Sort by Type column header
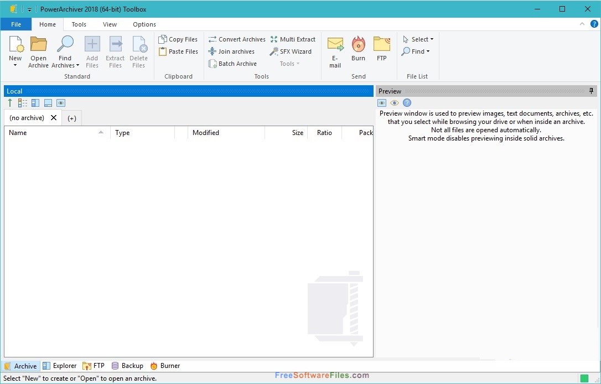The image size is (601, 384). pyautogui.click(x=143, y=133)
